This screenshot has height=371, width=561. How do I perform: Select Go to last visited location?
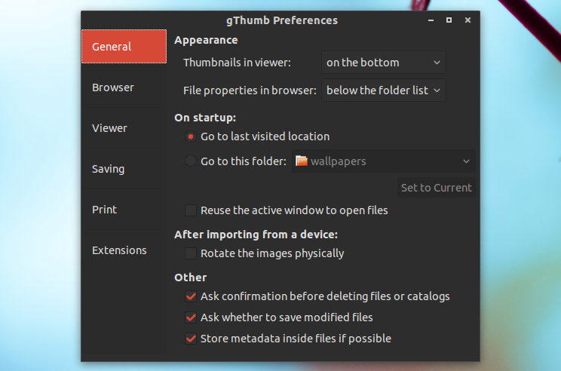coord(191,136)
